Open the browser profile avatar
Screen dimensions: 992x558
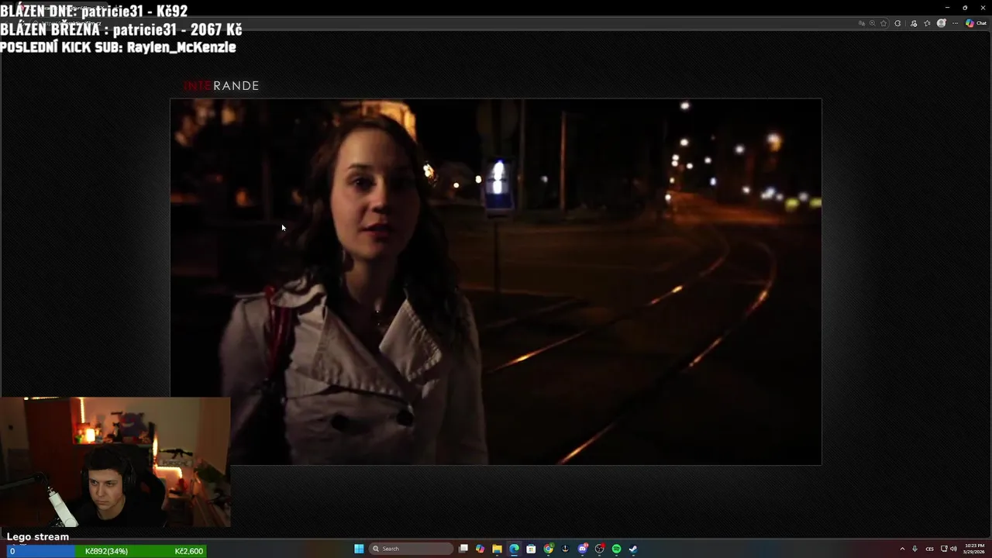942,23
